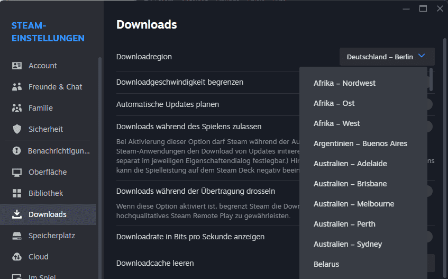
Task: Click the Oberfläche monitor icon
Action: tap(17, 173)
